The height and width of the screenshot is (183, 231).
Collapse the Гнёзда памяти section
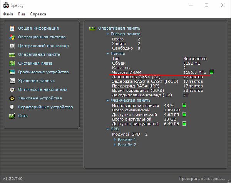pyautogui.click(x=108, y=34)
